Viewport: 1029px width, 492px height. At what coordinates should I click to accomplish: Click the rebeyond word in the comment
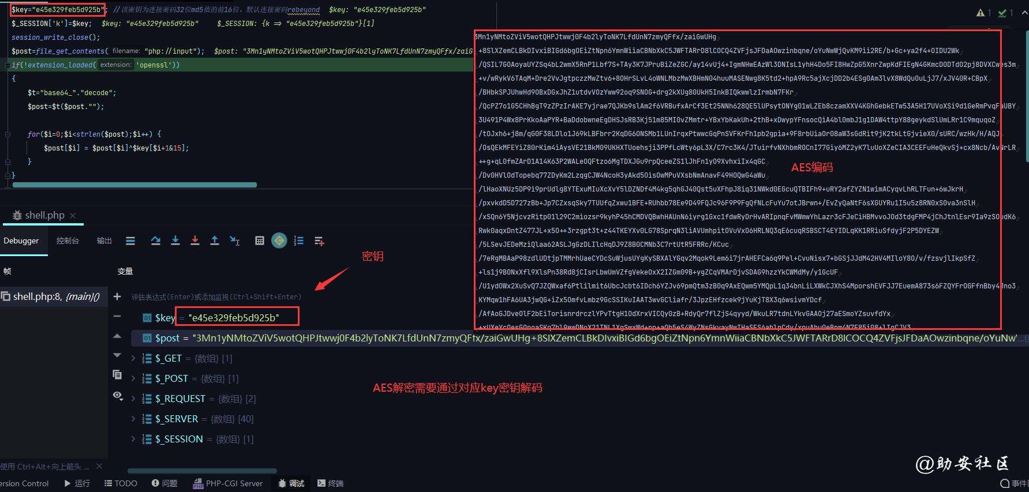point(304,10)
